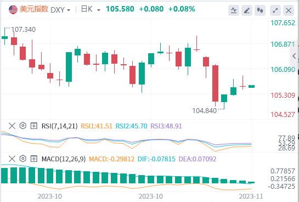Open RSI indicator settings gear
This screenshot has width=299, height=202.
coord(23,126)
